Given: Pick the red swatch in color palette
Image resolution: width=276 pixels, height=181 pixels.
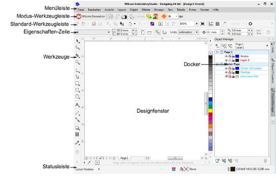Looking at the screenshot, I should tap(210, 115).
